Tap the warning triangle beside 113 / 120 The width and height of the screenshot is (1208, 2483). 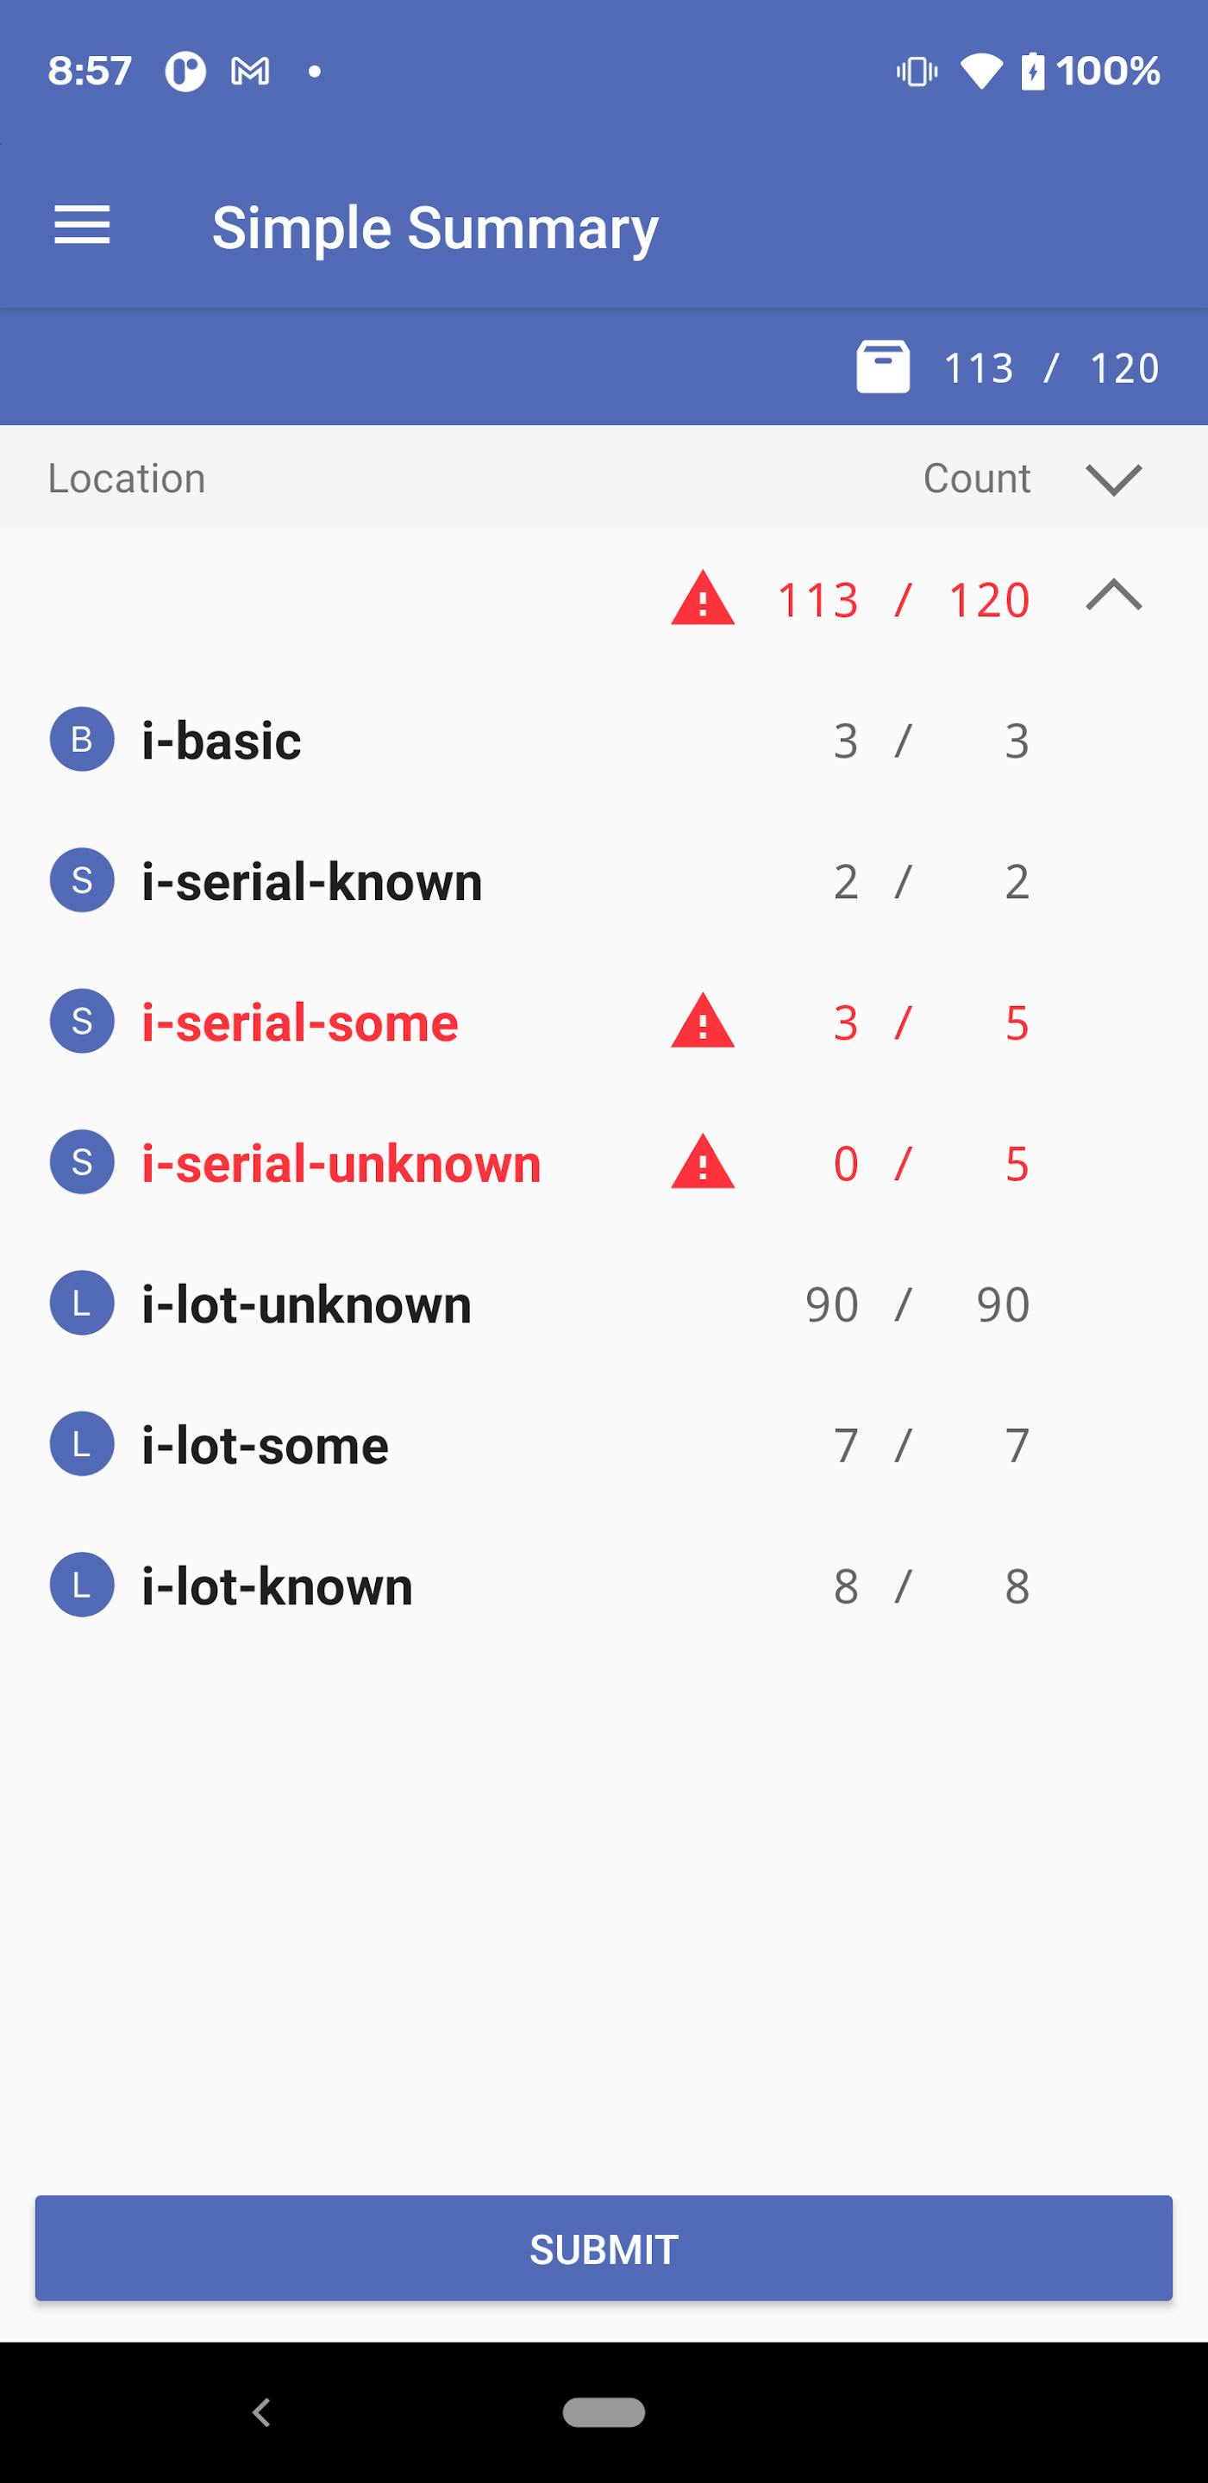coord(703,599)
